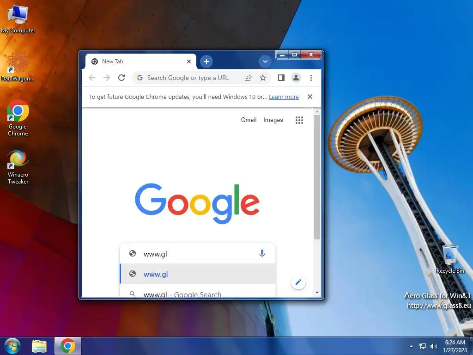The width and height of the screenshot is (473, 355).
Task: Share this page icon in address bar
Action: click(248, 78)
